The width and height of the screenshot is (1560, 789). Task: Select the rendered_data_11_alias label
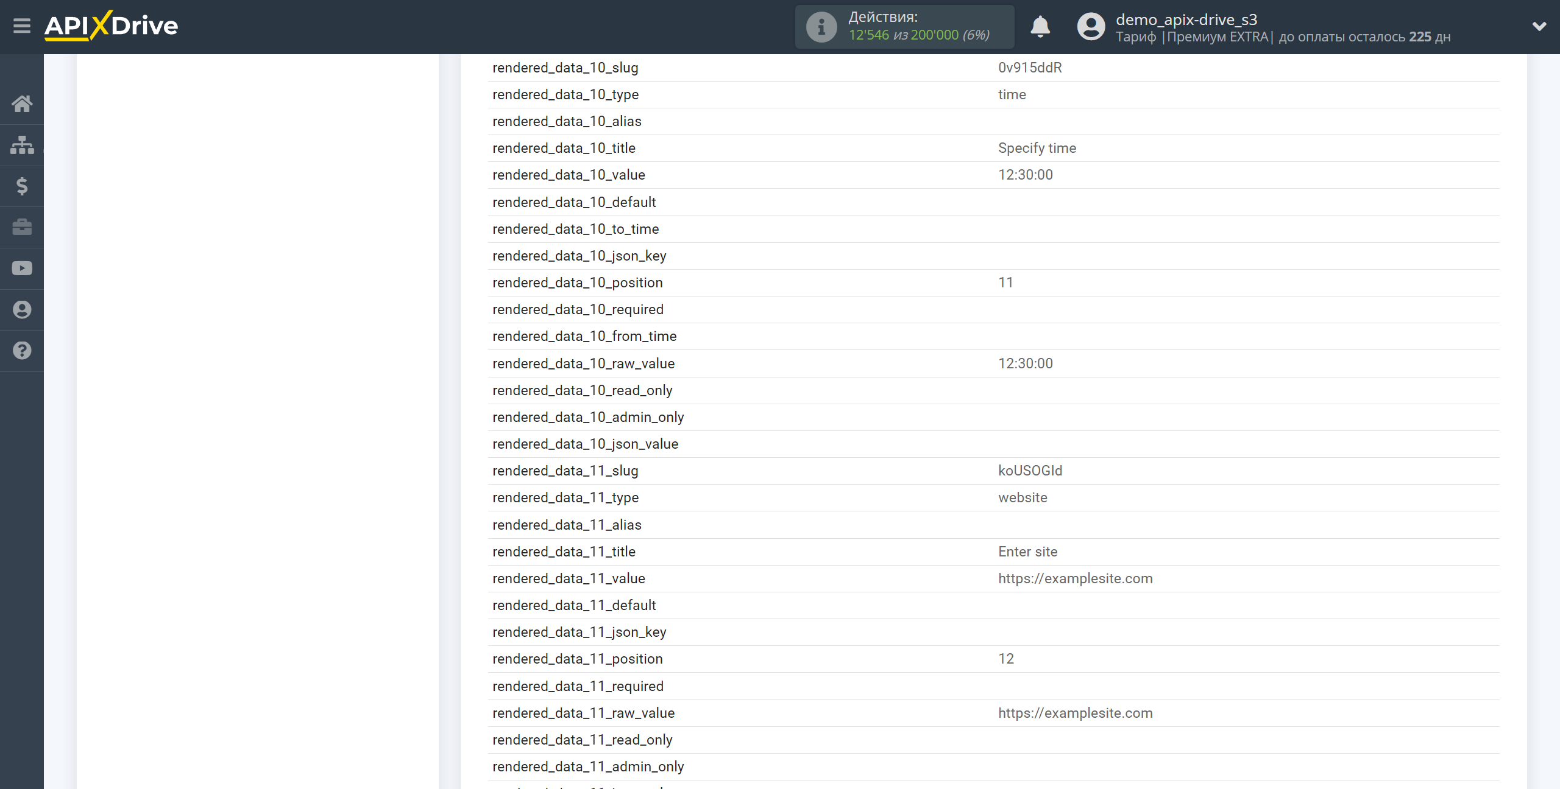click(x=567, y=525)
